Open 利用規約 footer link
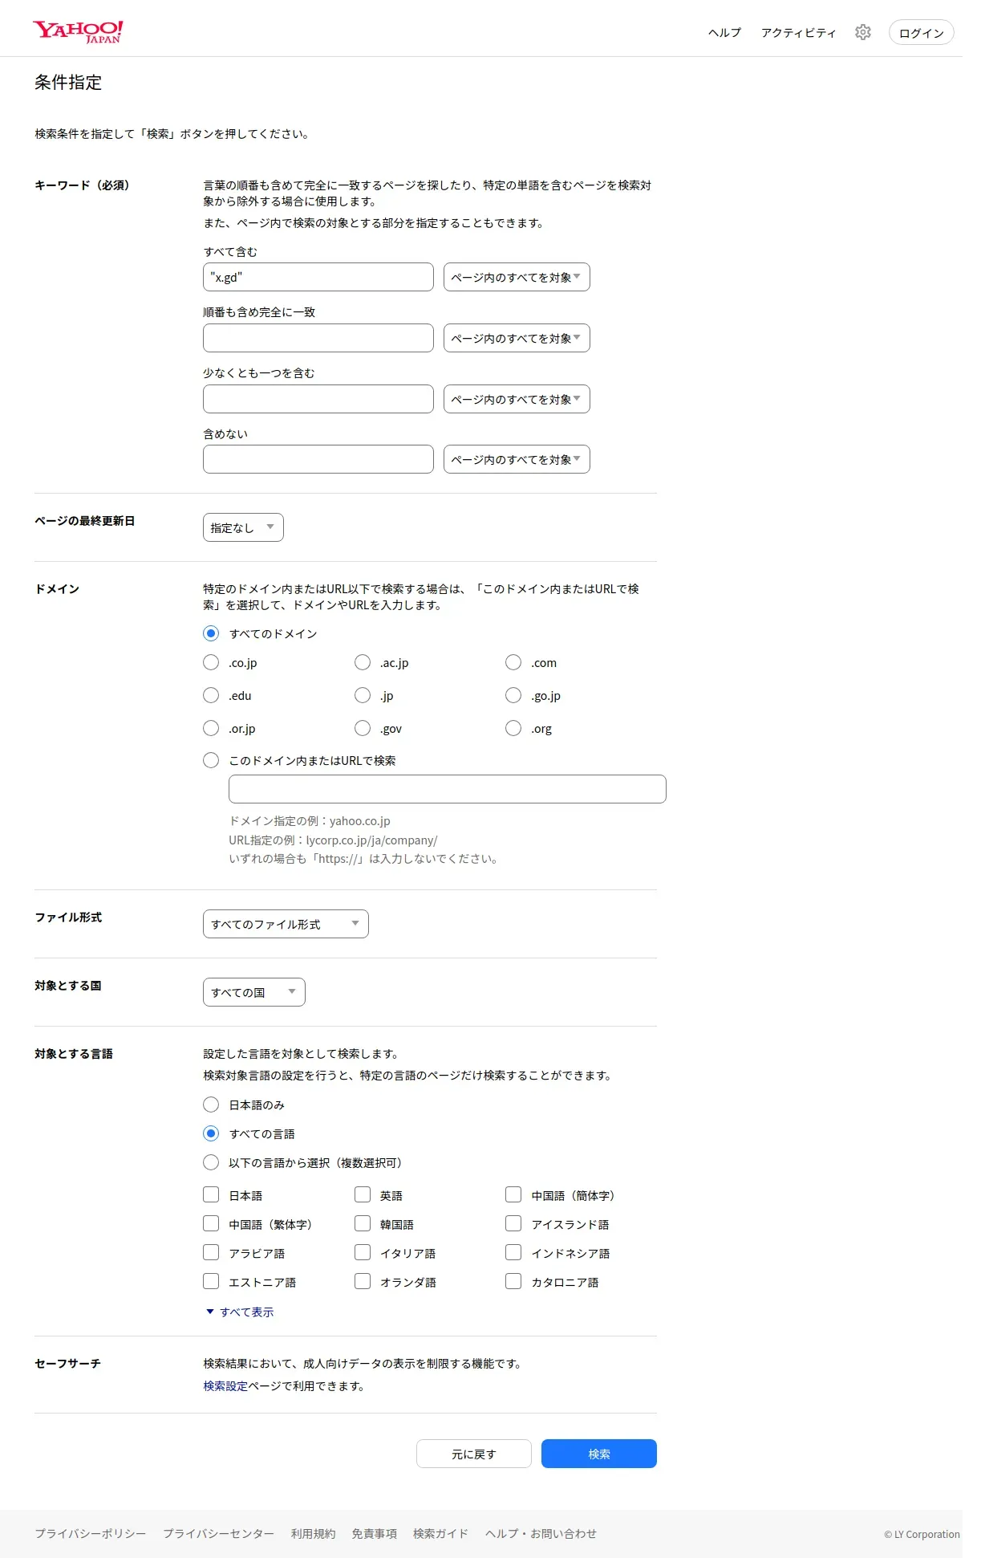 [x=314, y=1533]
